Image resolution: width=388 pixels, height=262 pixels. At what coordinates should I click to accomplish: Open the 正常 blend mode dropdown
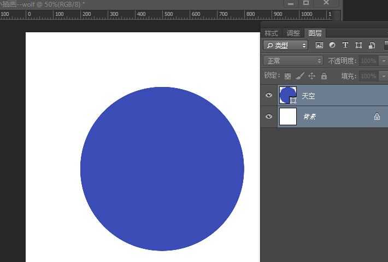(293, 61)
